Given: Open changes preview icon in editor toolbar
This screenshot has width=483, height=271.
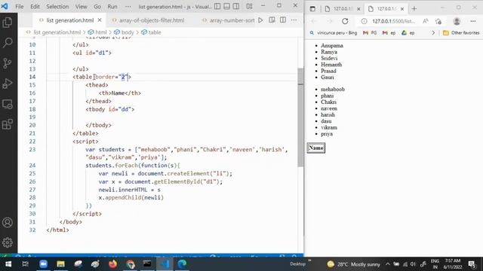Looking at the screenshot, I should pos(272,20).
